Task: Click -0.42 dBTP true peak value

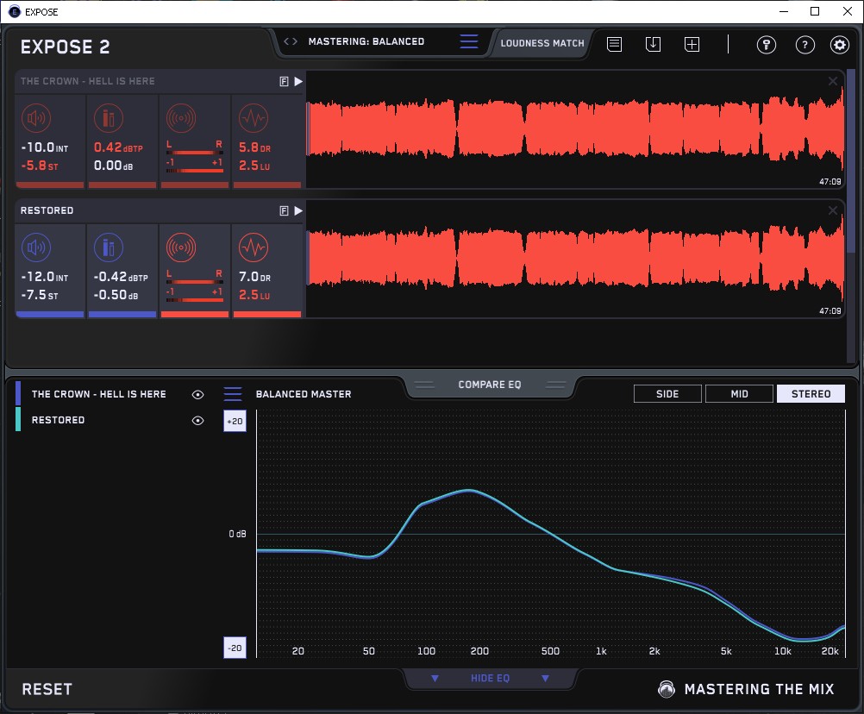Action: point(121,277)
